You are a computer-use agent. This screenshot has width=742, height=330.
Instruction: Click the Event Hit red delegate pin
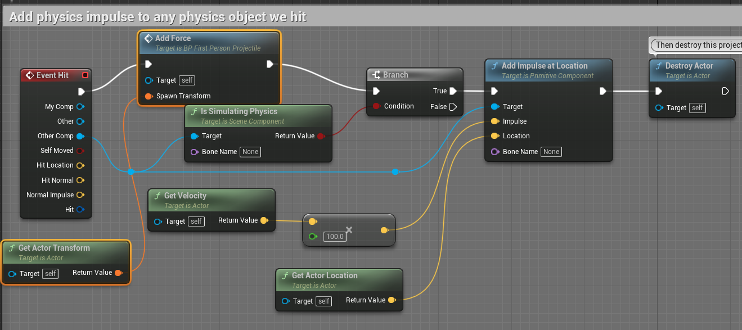coord(85,75)
